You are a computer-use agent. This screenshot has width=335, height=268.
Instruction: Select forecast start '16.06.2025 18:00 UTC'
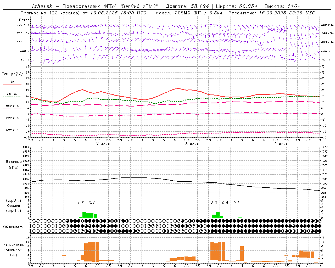click(118, 13)
